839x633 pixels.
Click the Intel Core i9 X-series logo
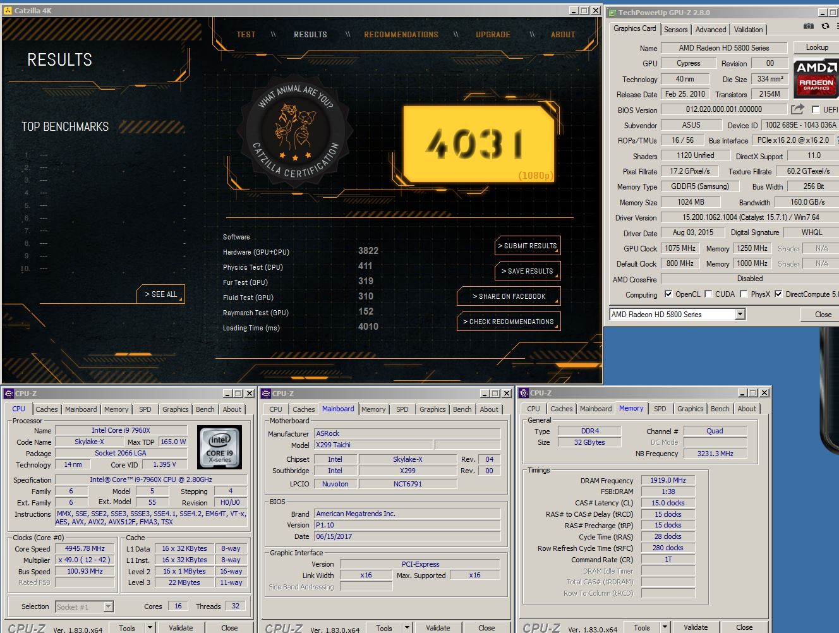[219, 447]
